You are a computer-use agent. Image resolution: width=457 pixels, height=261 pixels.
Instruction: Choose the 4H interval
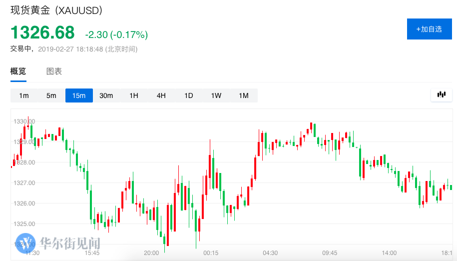[161, 95]
